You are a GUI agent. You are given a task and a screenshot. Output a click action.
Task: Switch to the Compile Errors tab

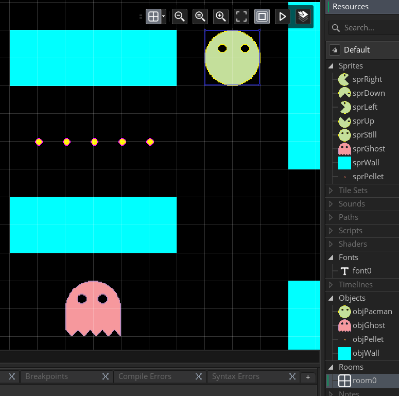click(145, 376)
